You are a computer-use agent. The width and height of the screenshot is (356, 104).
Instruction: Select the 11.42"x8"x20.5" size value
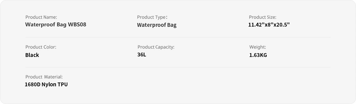point(269,25)
